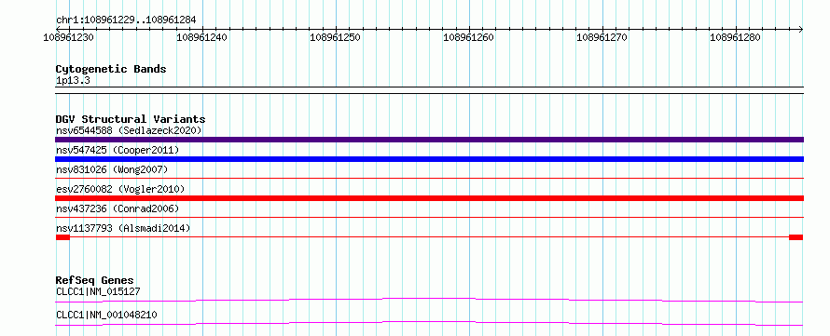830x336 pixels.
Task: Click ruler position 108961230
Action: (69, 37)
